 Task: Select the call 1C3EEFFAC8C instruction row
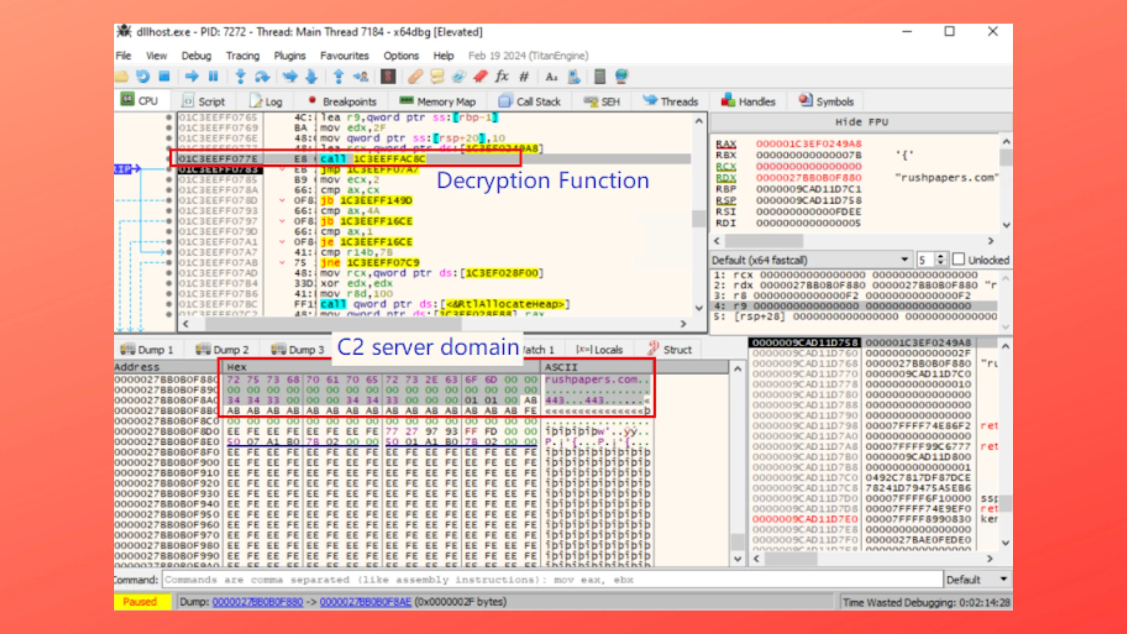[x=434, y=158]
